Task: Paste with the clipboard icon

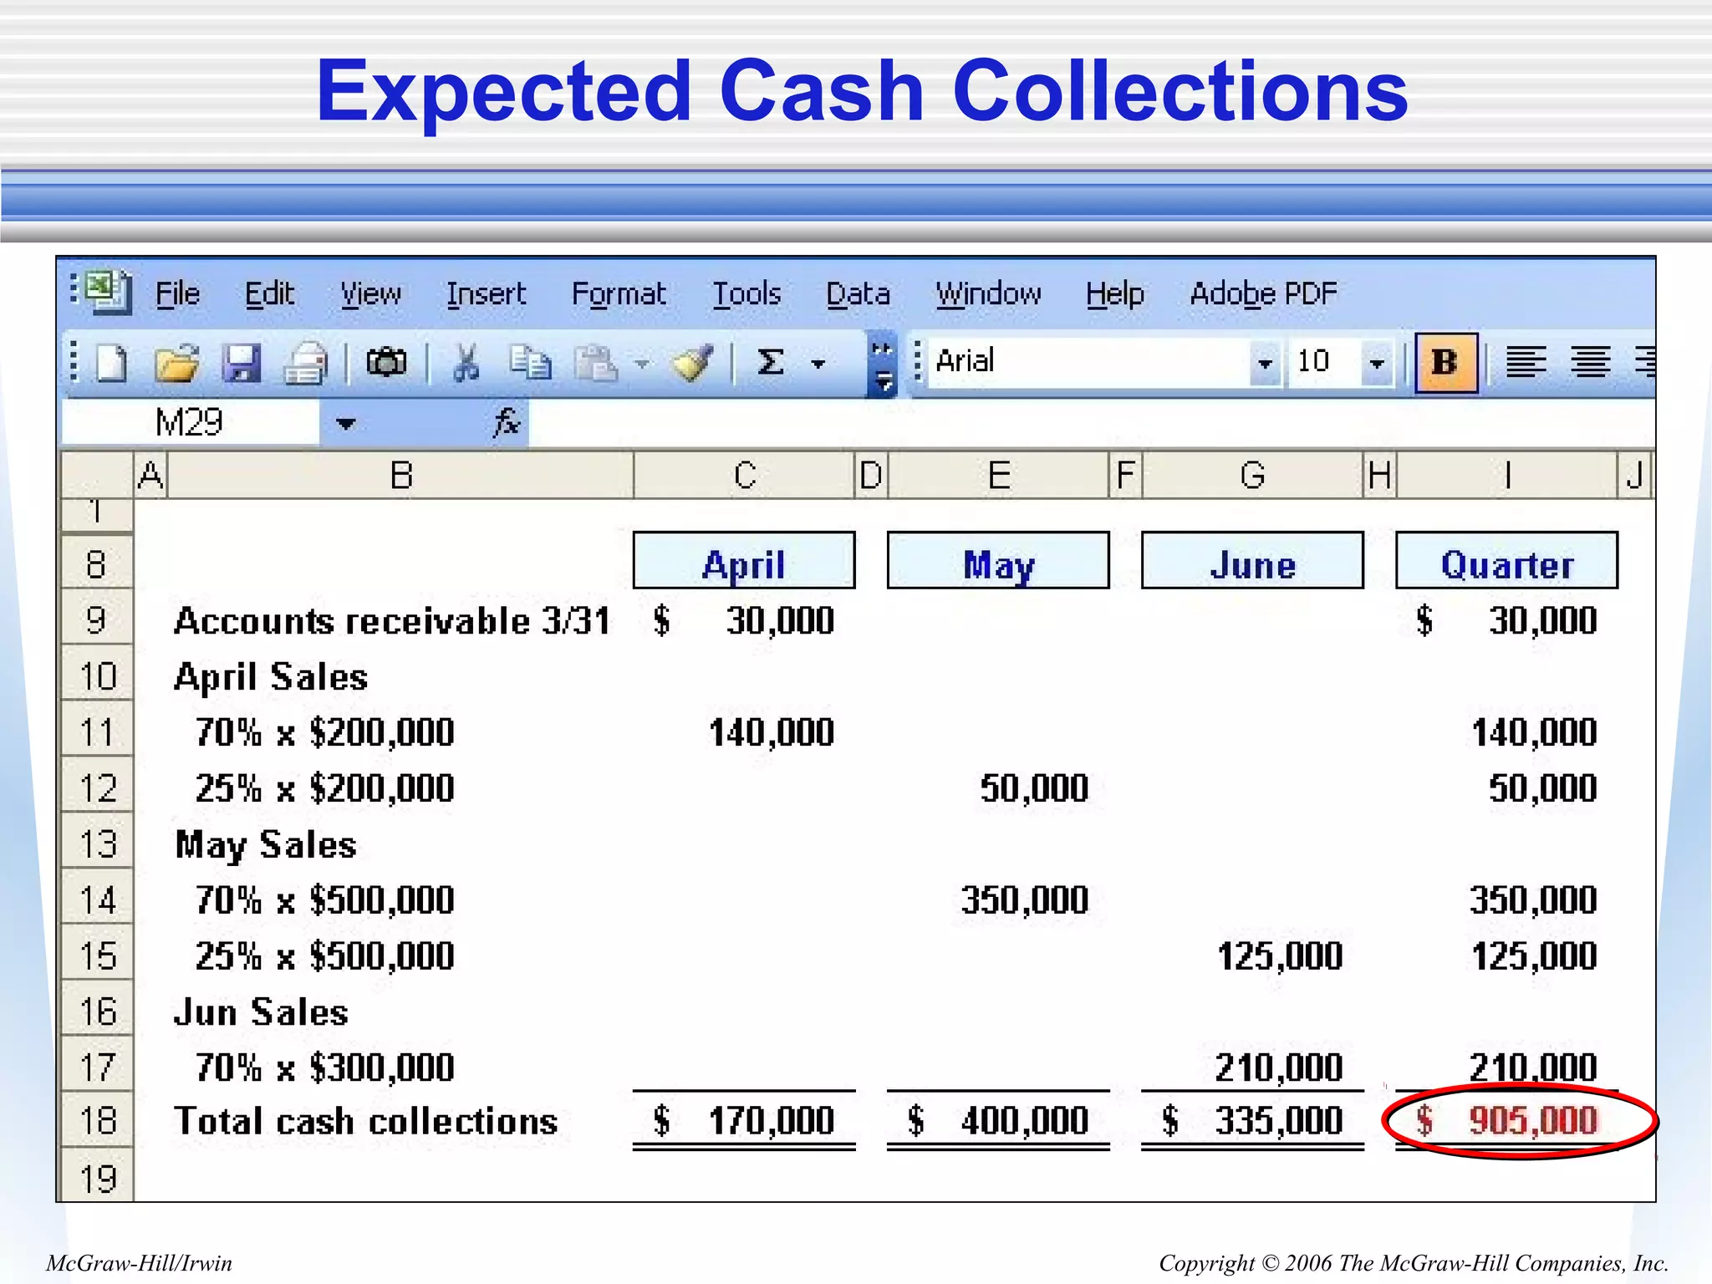Action: 595,363
